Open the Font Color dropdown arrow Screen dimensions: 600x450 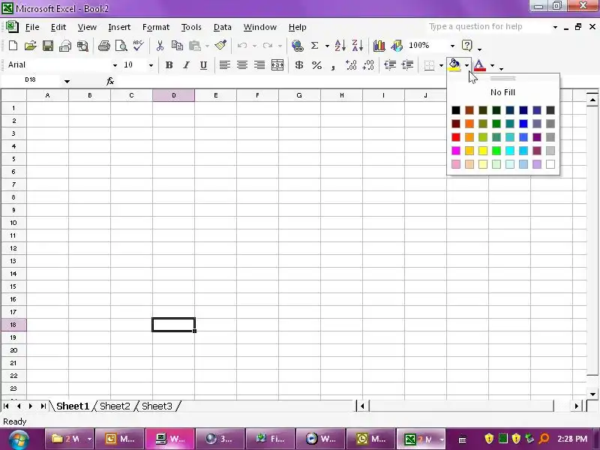tap(492, 66)
